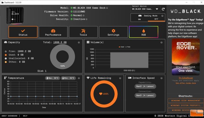Click the Max 35°C temperature badge

click(53, 78)
